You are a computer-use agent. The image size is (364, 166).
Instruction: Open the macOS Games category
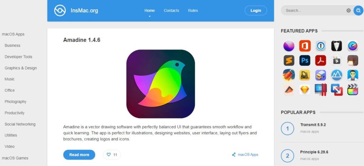pos(15,158)
